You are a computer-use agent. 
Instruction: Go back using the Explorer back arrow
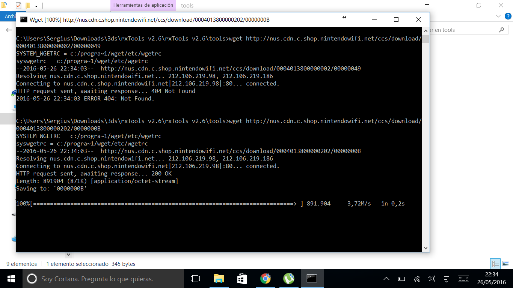point(9,30)
